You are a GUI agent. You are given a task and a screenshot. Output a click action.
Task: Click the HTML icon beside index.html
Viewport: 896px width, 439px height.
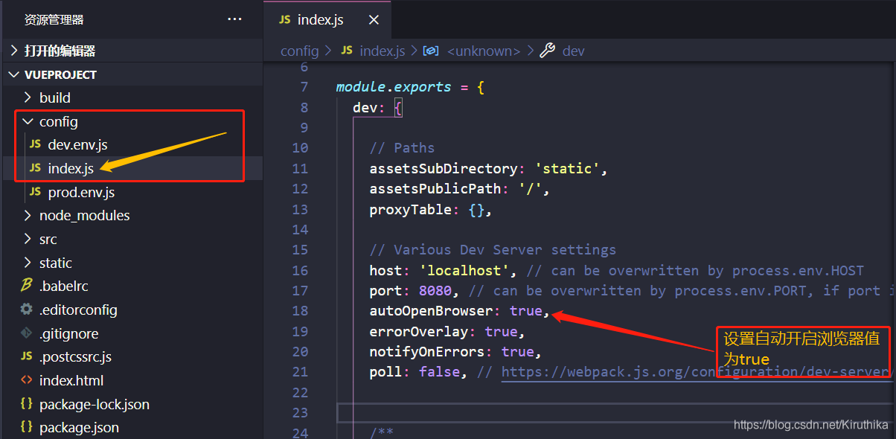(x=27, y=380)
